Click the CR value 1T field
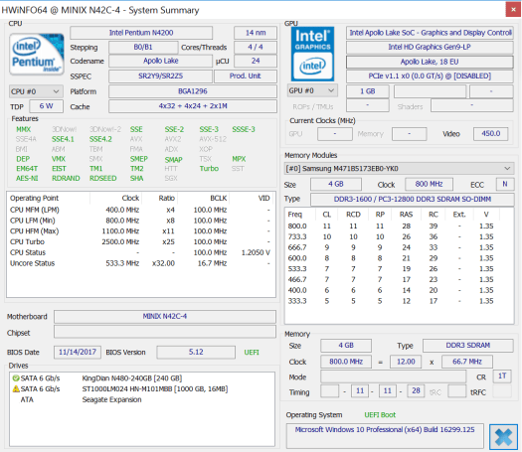 pyautogui.click(x=502, y=377)
